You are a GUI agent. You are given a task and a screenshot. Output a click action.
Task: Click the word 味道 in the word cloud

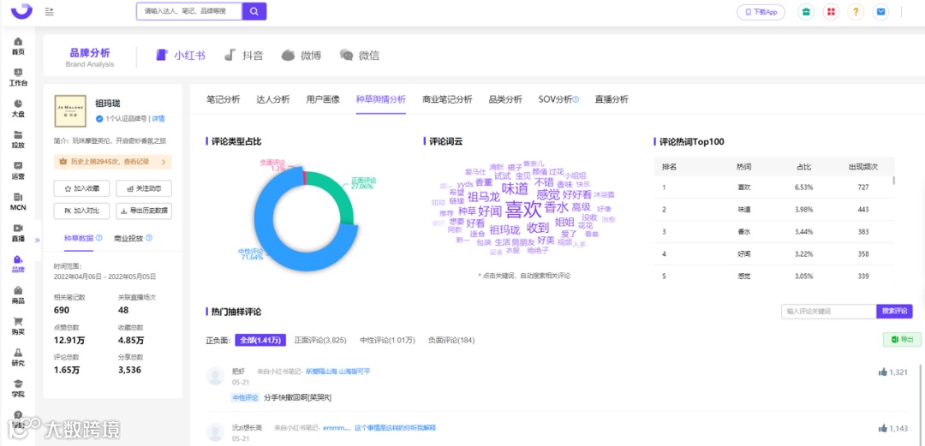[515, 188]
